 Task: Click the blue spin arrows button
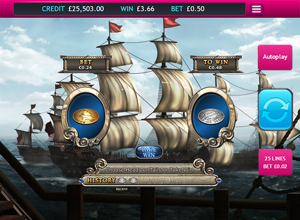tap(275, 109)
